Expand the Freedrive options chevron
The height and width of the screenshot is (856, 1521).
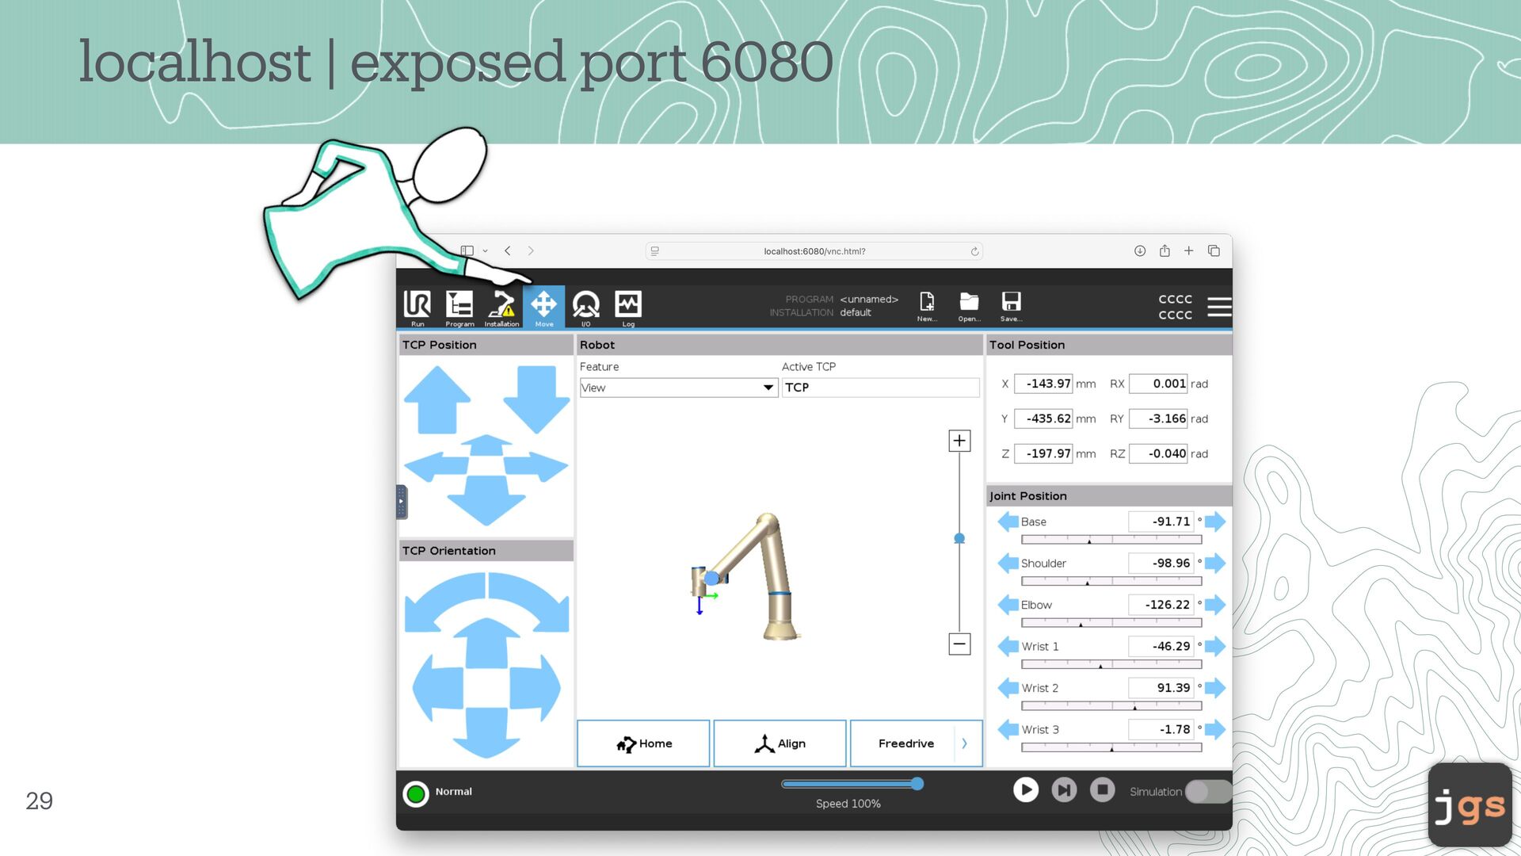(965, 743)
